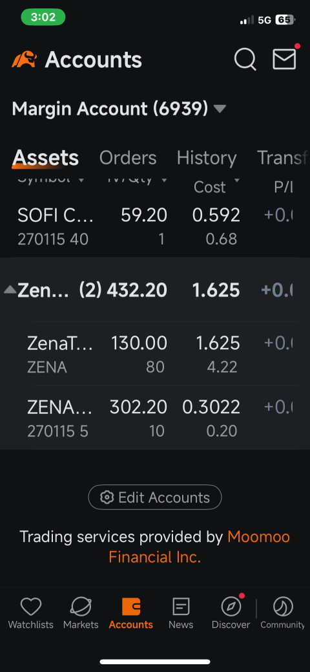Tap the Edit Accounts button
Viewport: 310px width, 672px height.
tap(155, 497)
